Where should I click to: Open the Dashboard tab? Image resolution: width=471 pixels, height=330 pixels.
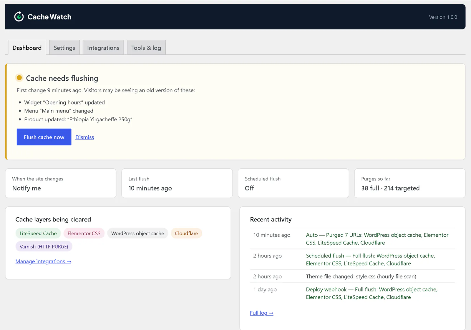27,48
